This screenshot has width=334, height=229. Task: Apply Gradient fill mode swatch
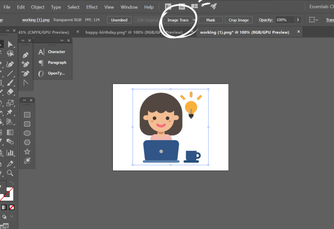point(4,207)
